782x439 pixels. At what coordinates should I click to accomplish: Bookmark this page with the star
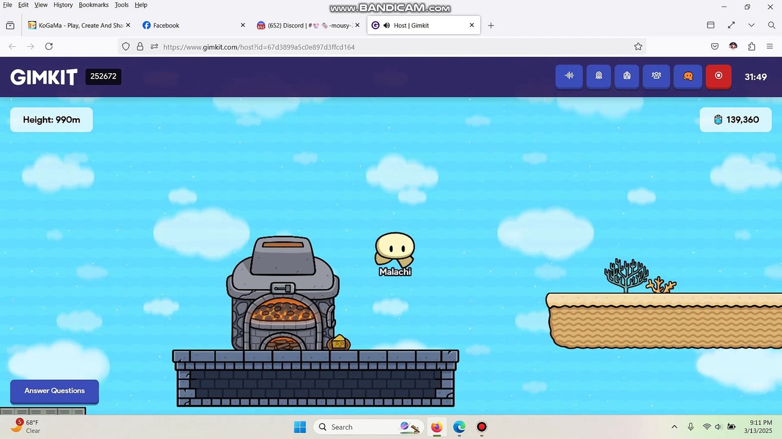[638, 46]
